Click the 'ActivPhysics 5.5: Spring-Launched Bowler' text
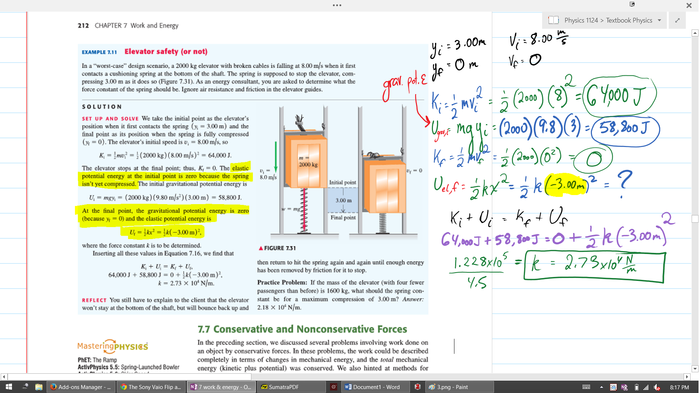This screenshot has height=393, width=700. click(x=128, y=367)
